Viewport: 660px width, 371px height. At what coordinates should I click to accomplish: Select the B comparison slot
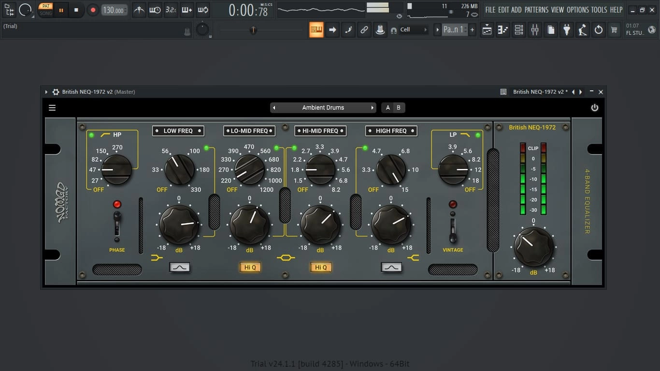[399, 108]
